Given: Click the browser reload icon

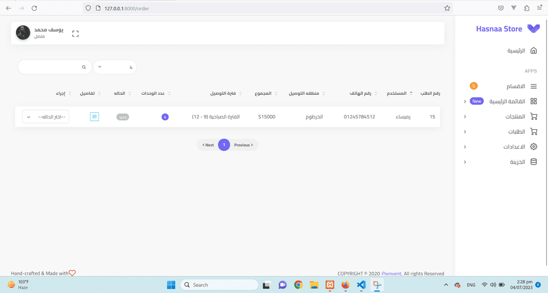Looking at the screenshot, I should pyautogui.click(x=34, y=8).
